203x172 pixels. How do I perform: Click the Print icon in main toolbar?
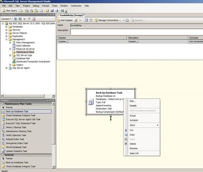point(57,11)
